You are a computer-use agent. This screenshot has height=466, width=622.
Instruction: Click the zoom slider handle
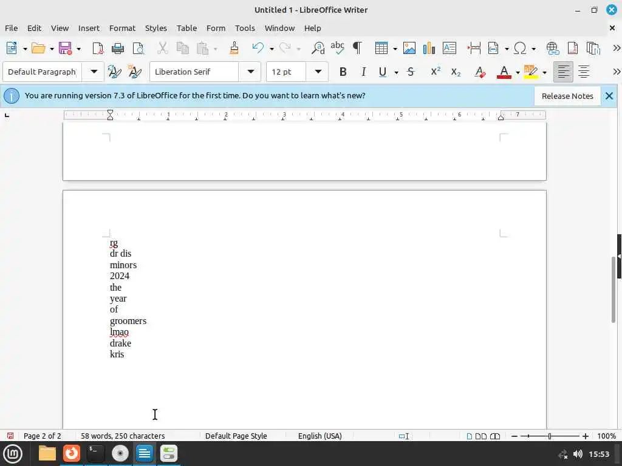click(550, 436)
